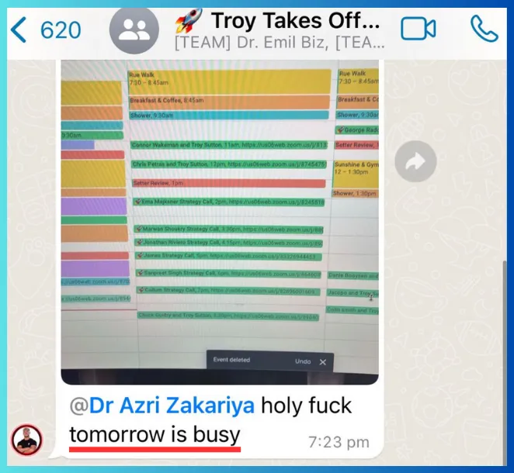
Task: Open the group avatar profile picture
Action: [134, 30]
